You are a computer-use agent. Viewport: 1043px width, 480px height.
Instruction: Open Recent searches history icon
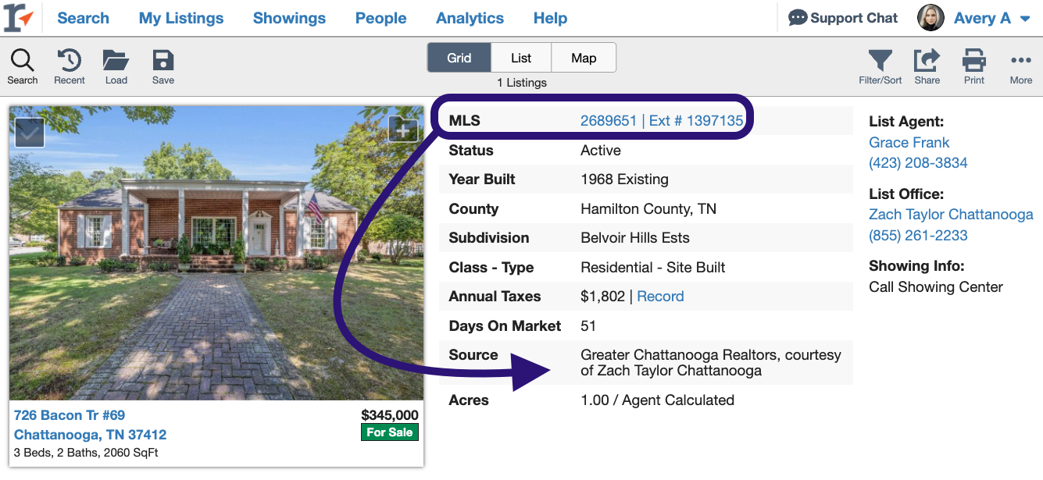pyautogui.click(x=70, y=61)
